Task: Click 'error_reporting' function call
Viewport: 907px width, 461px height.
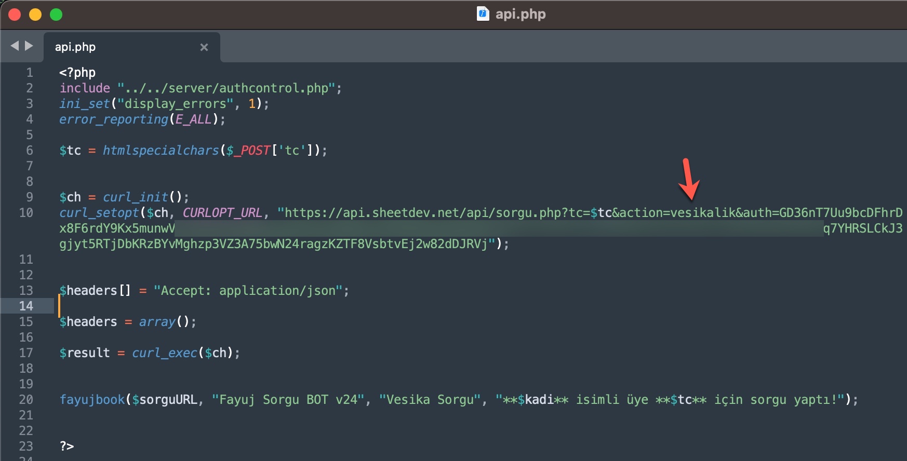Action: [114, 119]
